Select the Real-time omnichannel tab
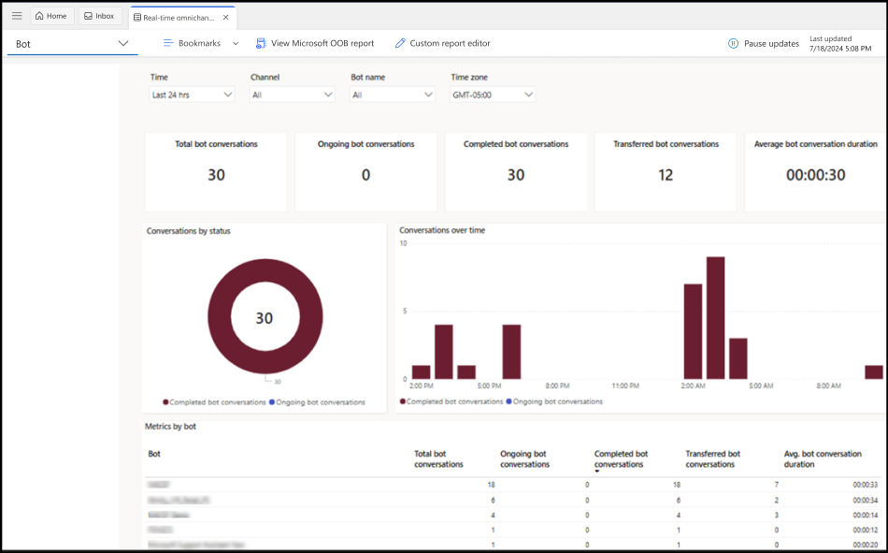Viewport: 888px width, 553px height. point(179,17)
